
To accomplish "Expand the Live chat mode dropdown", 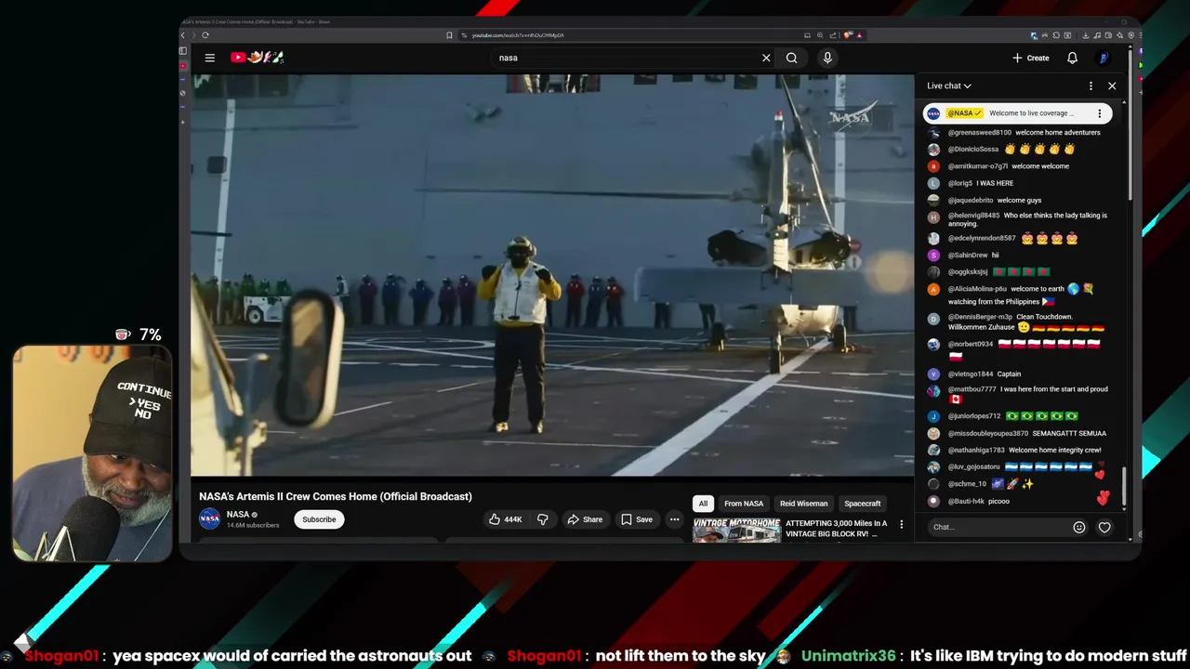I will pyautogui.click(x=949, y=85).
